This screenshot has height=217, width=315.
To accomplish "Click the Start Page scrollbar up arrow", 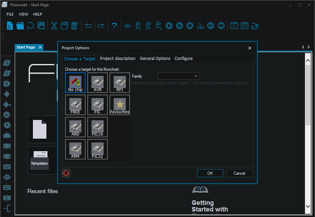I will click(x=308, y=61).
